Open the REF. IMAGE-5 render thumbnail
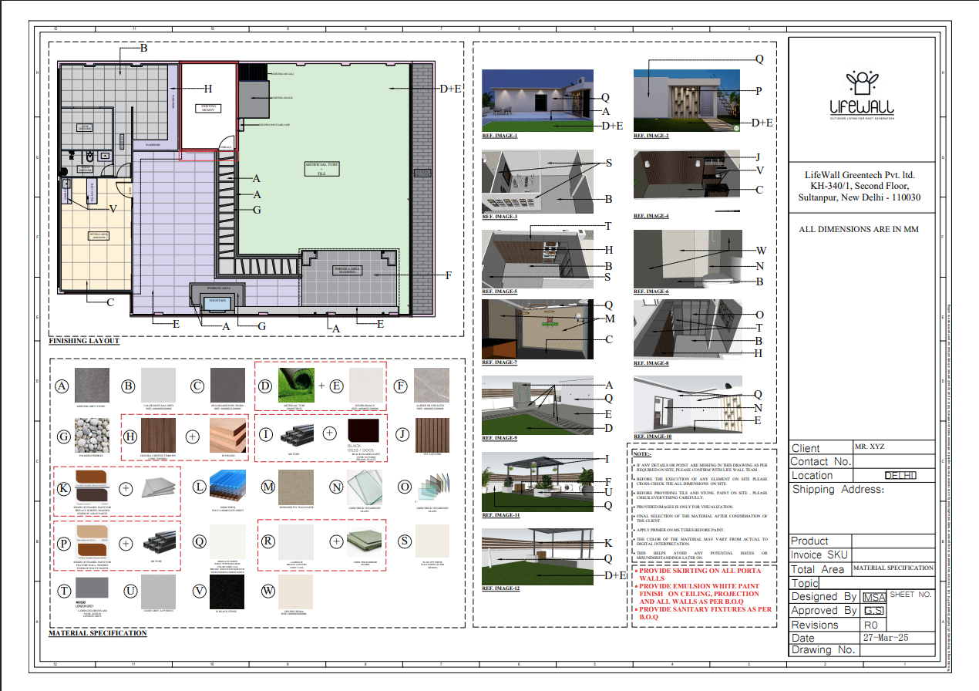Screen dimensions: 979x691 point(537,258)
